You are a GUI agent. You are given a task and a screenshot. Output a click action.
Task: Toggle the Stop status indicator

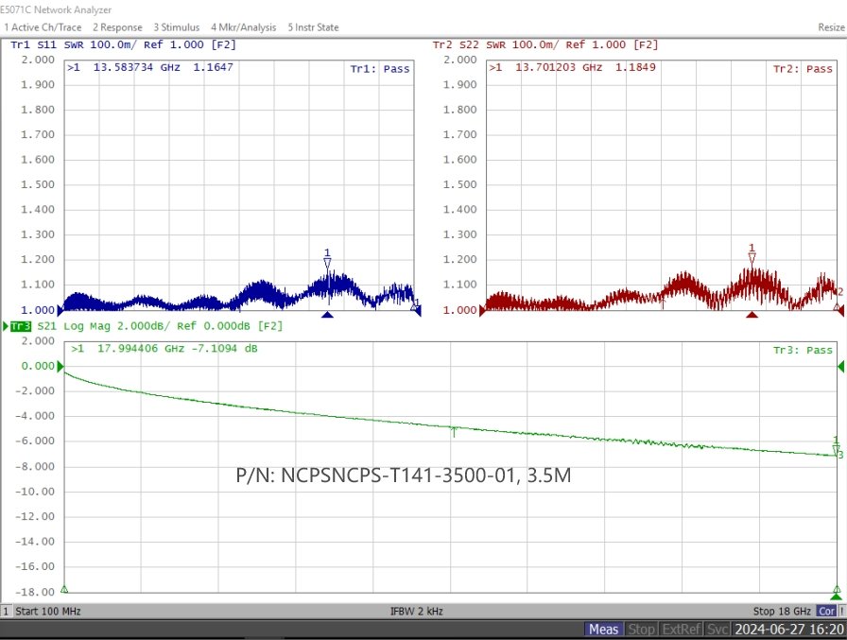pyautogui.click(x=641, y=630)
